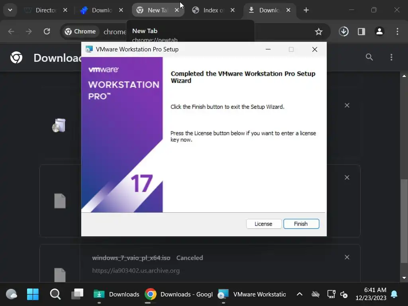Search downloads with the magnifier icon
Viewport: 408px width, 306px height.
coord(369,57)
